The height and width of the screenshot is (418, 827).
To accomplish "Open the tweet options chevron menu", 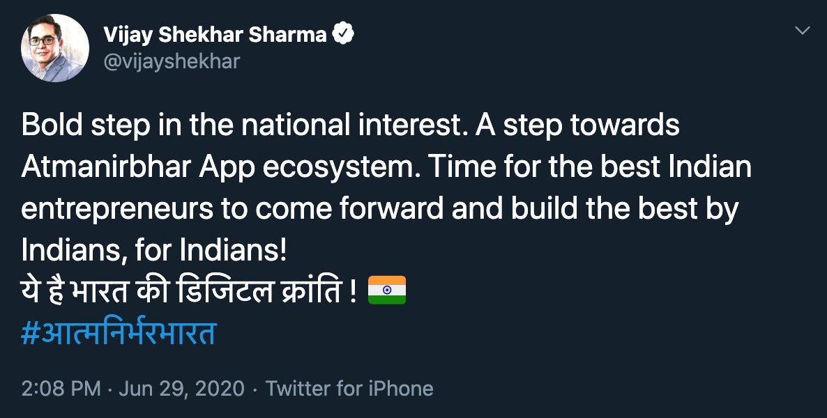I will coord(802,31).
